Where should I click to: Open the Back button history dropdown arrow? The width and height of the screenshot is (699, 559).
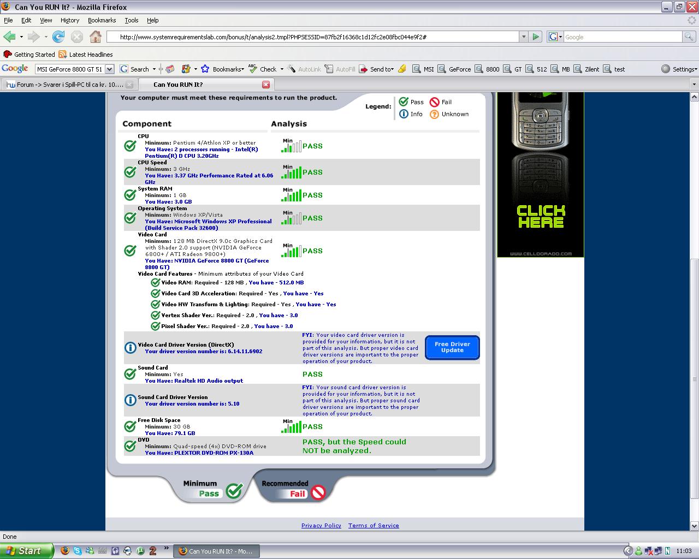point(21,37)
